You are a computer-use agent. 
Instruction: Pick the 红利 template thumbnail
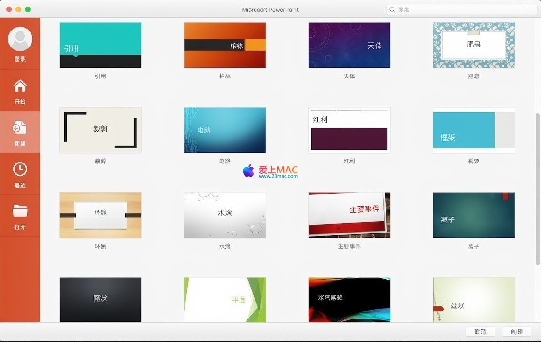[349, 130]
